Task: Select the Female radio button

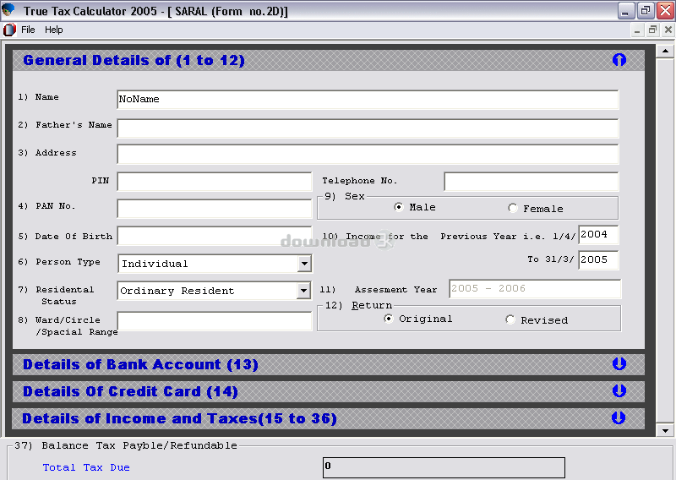Action: pyautogui.click(x=513, y=208)
